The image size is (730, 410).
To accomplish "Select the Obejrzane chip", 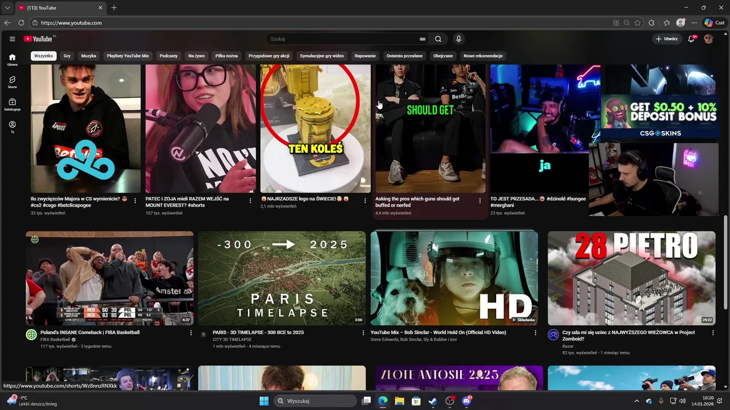I will point(443,56).
